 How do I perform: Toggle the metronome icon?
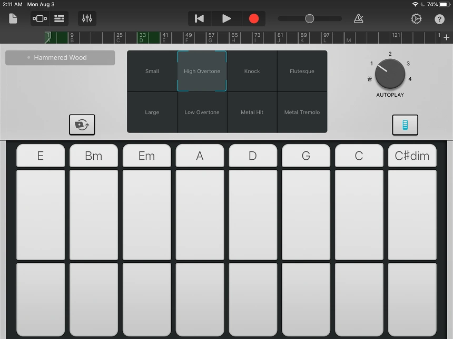[359, 19]
